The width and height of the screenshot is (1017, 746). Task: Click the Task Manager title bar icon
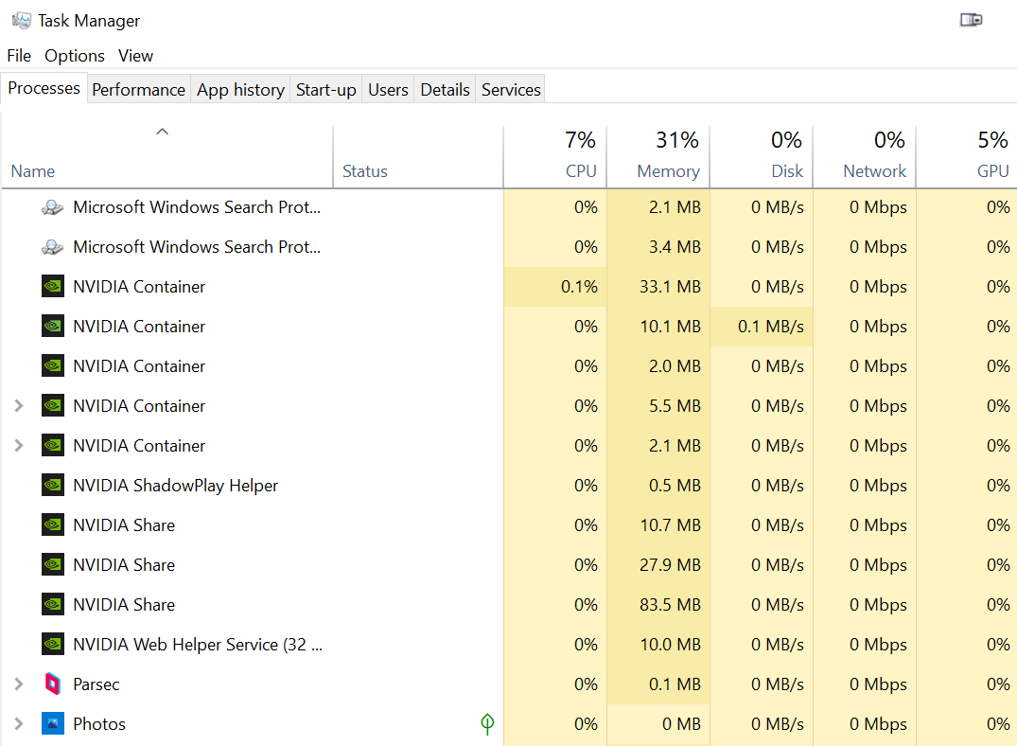(21, 20)
